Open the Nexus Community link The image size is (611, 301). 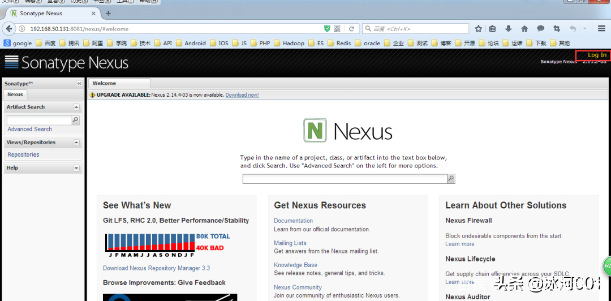coord(298,287)
